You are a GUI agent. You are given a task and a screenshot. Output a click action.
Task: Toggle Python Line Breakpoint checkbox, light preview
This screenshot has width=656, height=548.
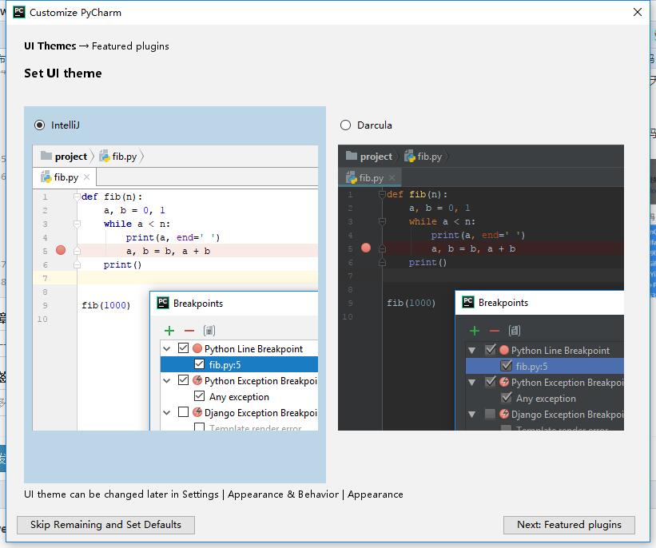183,348
